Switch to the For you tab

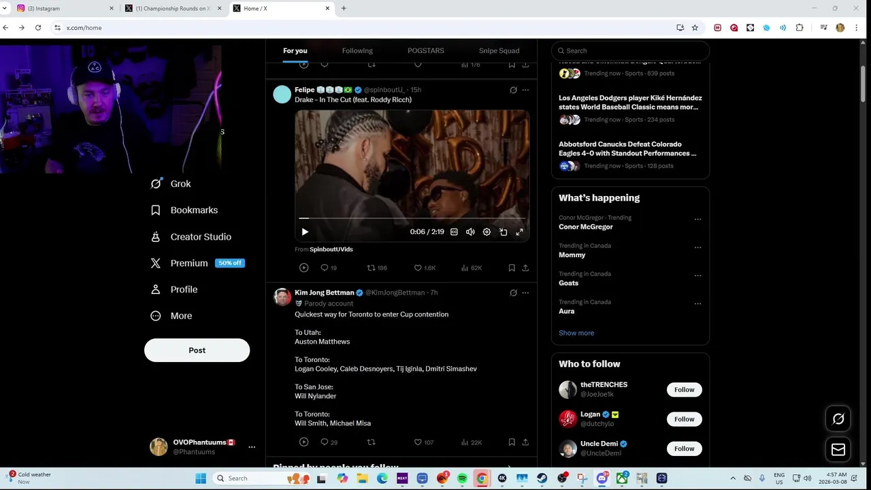click(295, 50)
